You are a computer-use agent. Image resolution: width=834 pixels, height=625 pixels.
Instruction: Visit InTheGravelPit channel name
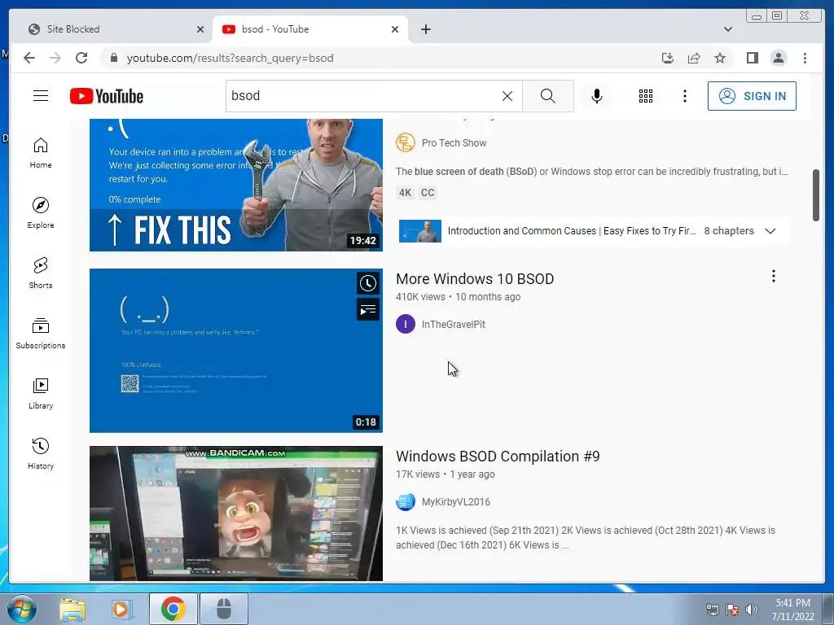453,324
